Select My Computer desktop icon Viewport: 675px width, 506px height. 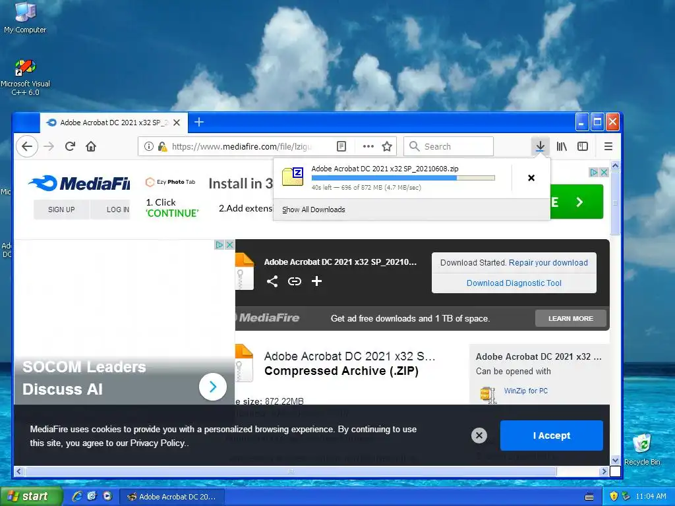coord(25,18)
